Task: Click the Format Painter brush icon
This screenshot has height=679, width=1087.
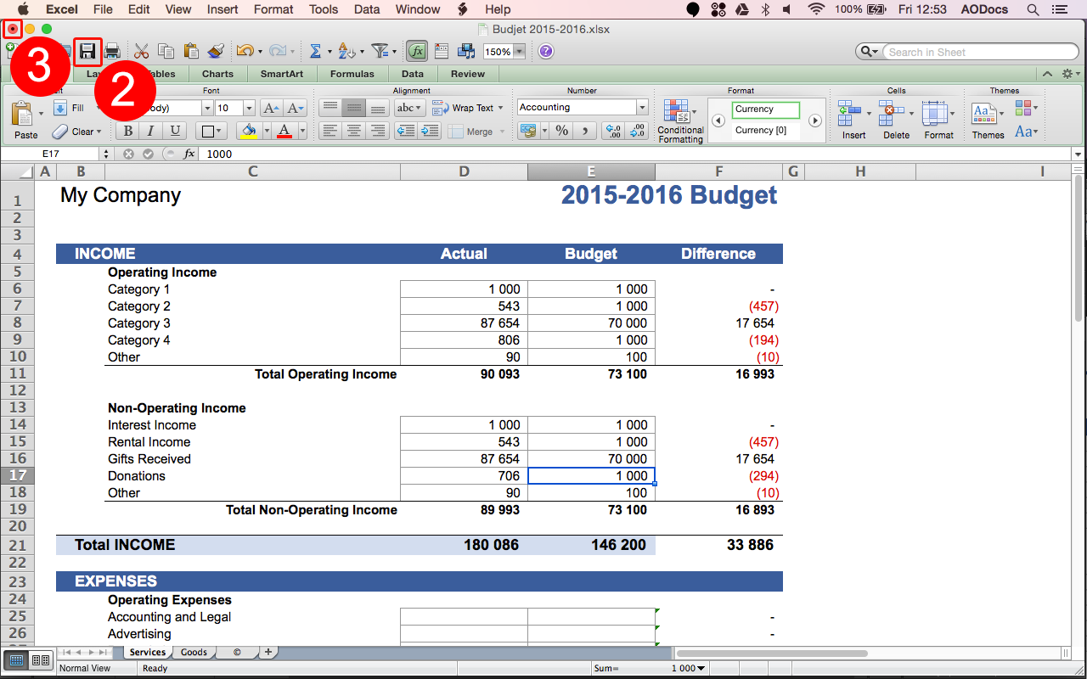Action: [216, 52]
